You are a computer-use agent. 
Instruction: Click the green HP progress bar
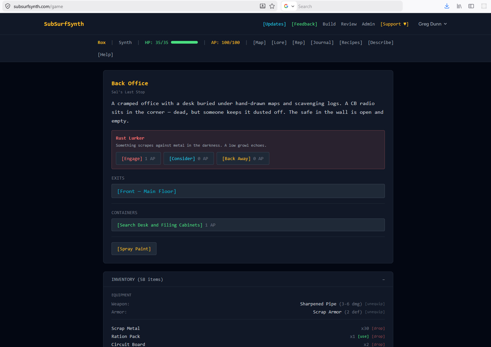[184, 43]
